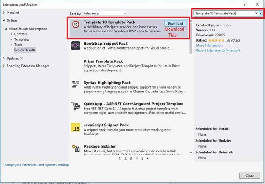
Task: Click the details pane scroll down arrow
Action: coord(191,153)
